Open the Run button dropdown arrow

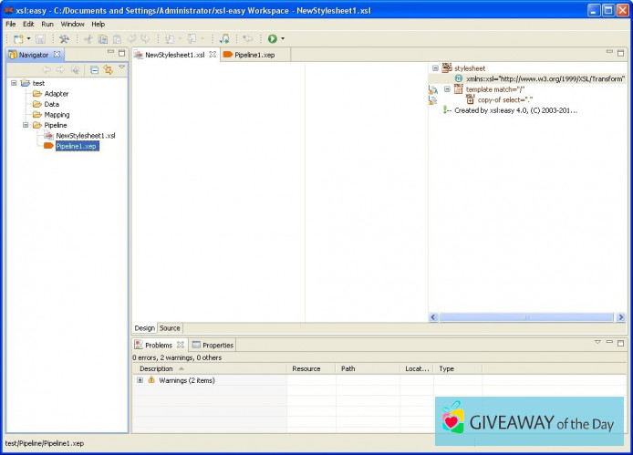283,39
